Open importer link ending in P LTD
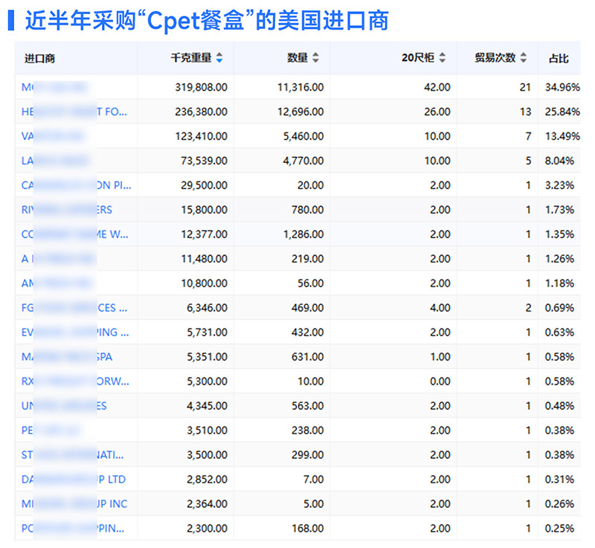Screen dimensions: 595x548 pyautogui.click(x=73, y=480)
